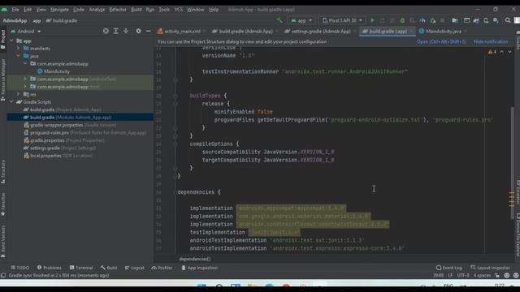Open the Pixel 3 API 30 device dropdown
This screenshot has width=520, height=292.
pos(342,20)
